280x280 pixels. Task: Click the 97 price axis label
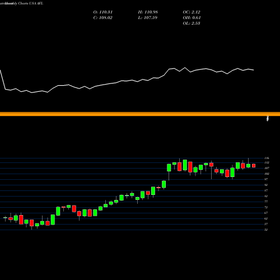point(266,179)
